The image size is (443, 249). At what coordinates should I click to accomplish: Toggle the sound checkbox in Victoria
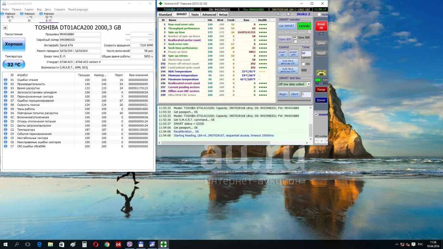(316, 114)
